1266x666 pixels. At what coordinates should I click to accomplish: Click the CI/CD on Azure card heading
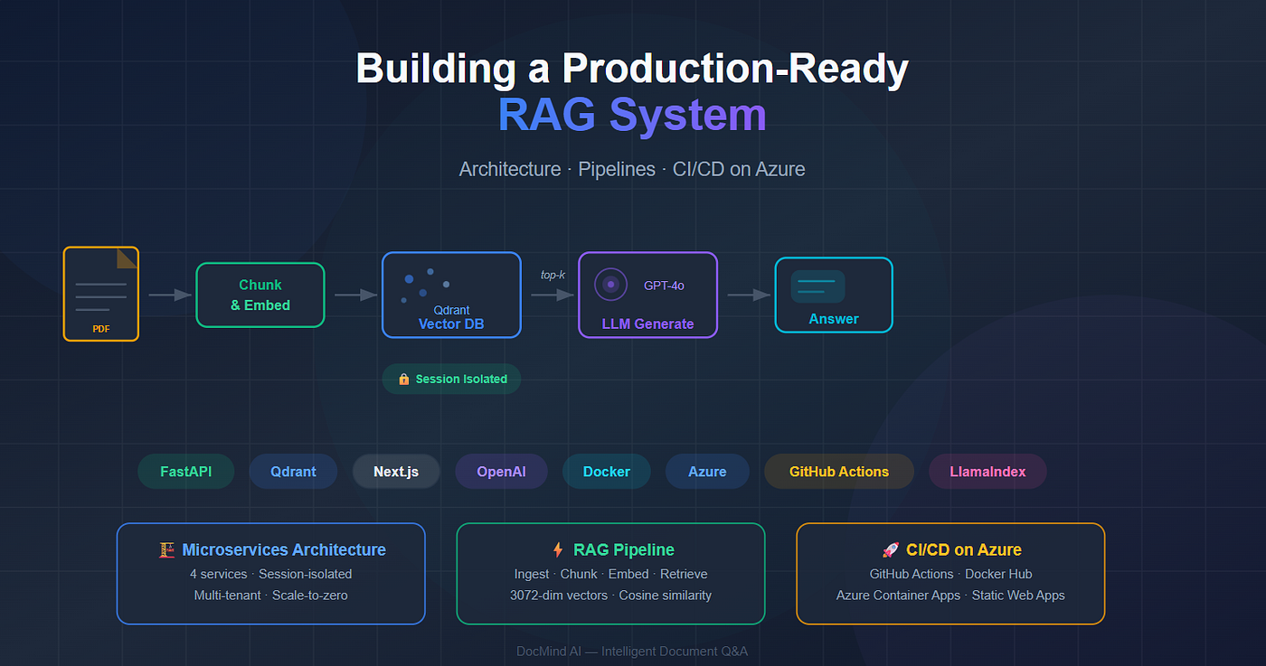click(964, 549)
